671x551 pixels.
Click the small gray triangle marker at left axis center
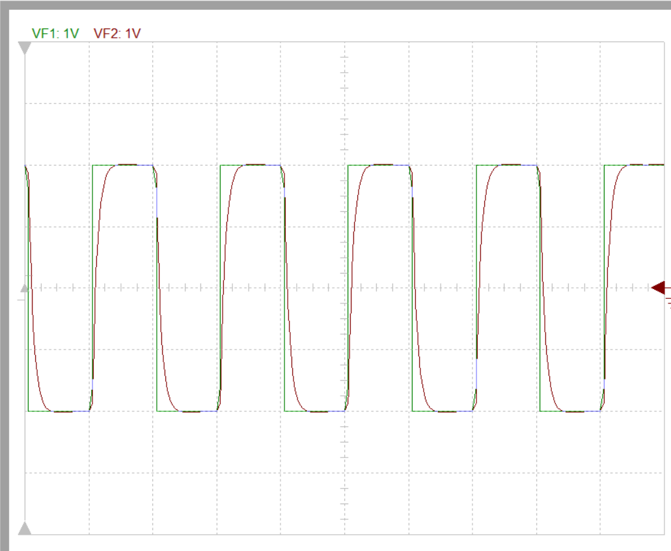[x=25, y=288]
